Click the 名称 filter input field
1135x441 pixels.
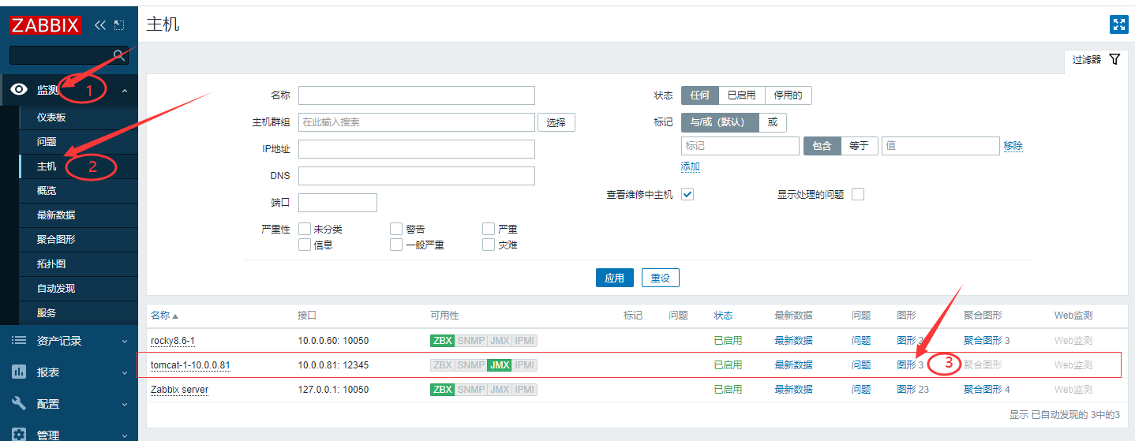click(x=417, y=95)
